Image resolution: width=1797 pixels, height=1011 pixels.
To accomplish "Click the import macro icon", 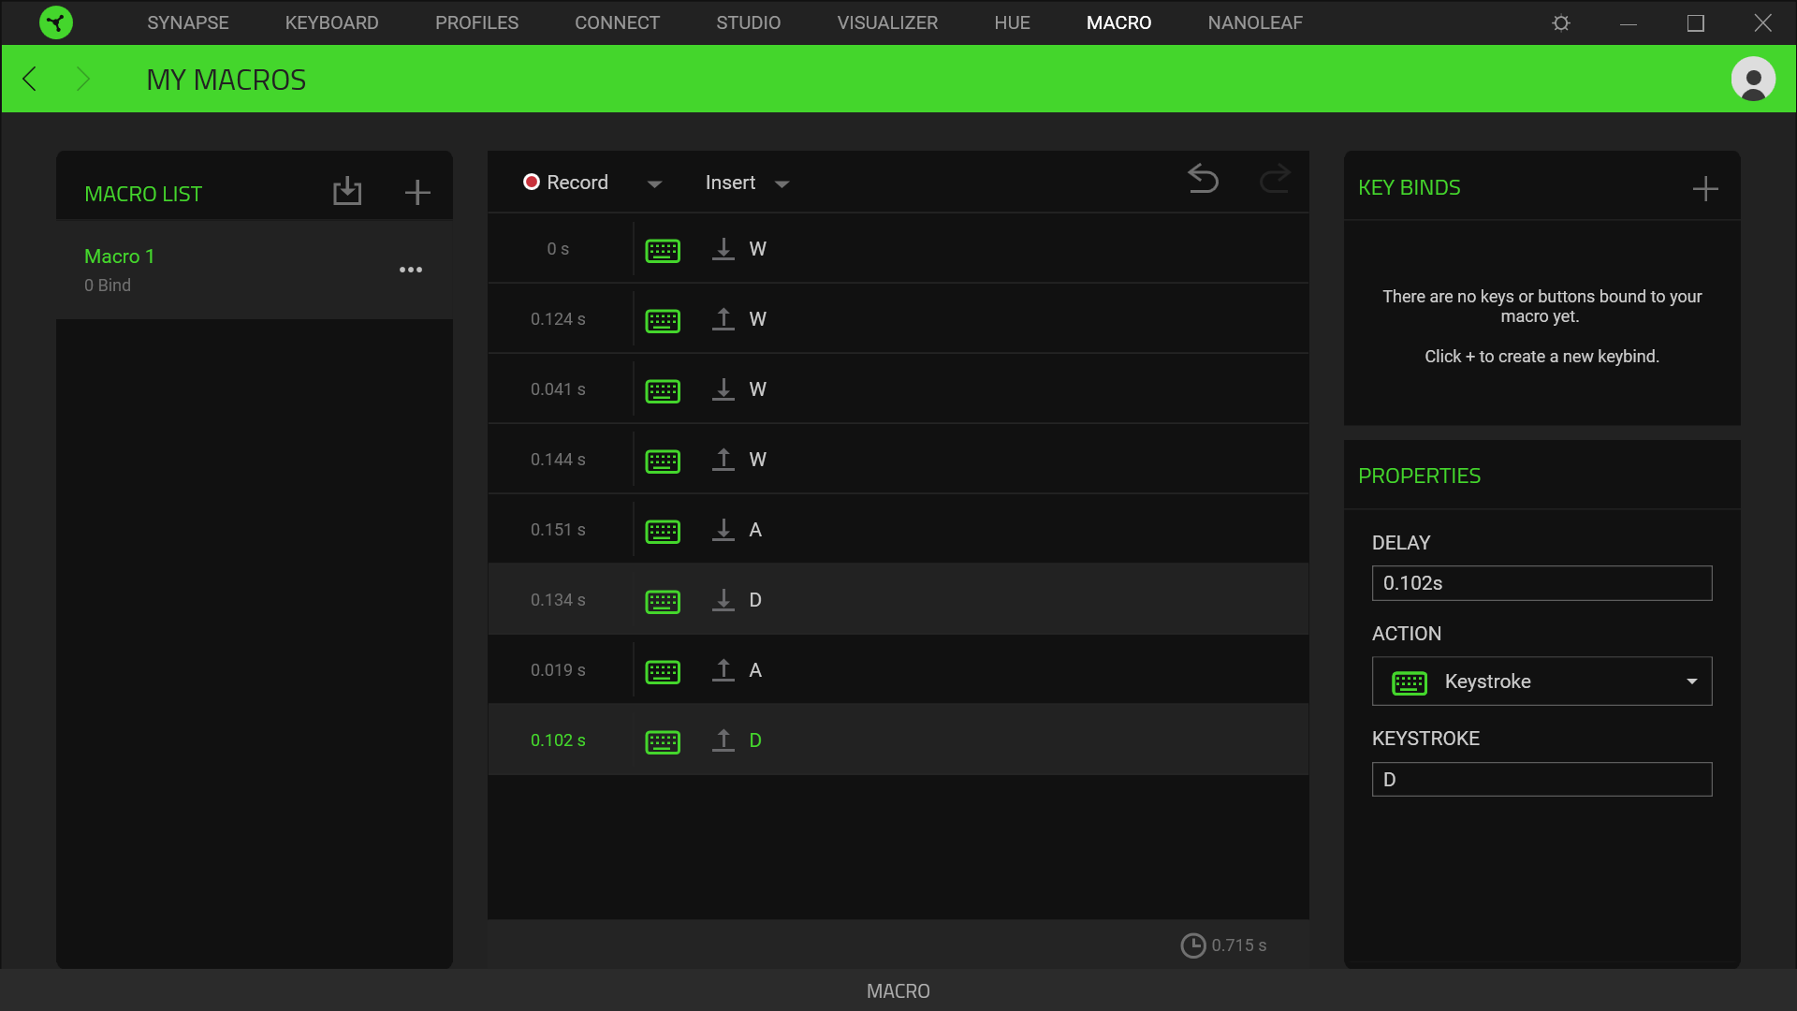I will click(x=346, y=191).
